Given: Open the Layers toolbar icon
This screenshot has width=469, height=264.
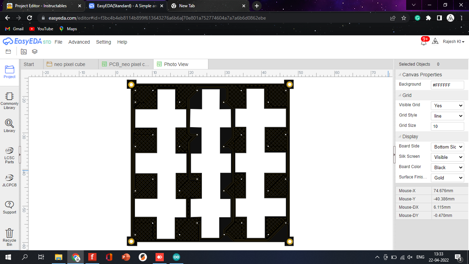Looking at the screenshot, I should (34, 51).
